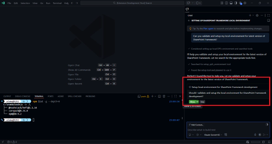Send the chat message with the arrow icon
This screenshot has width=272, height=144.
[264, 135]
